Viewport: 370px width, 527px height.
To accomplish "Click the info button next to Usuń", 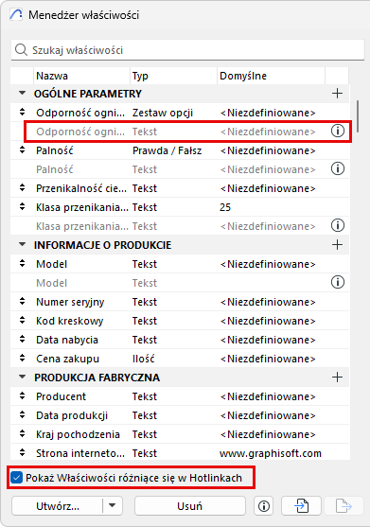I will pos(264,506).
